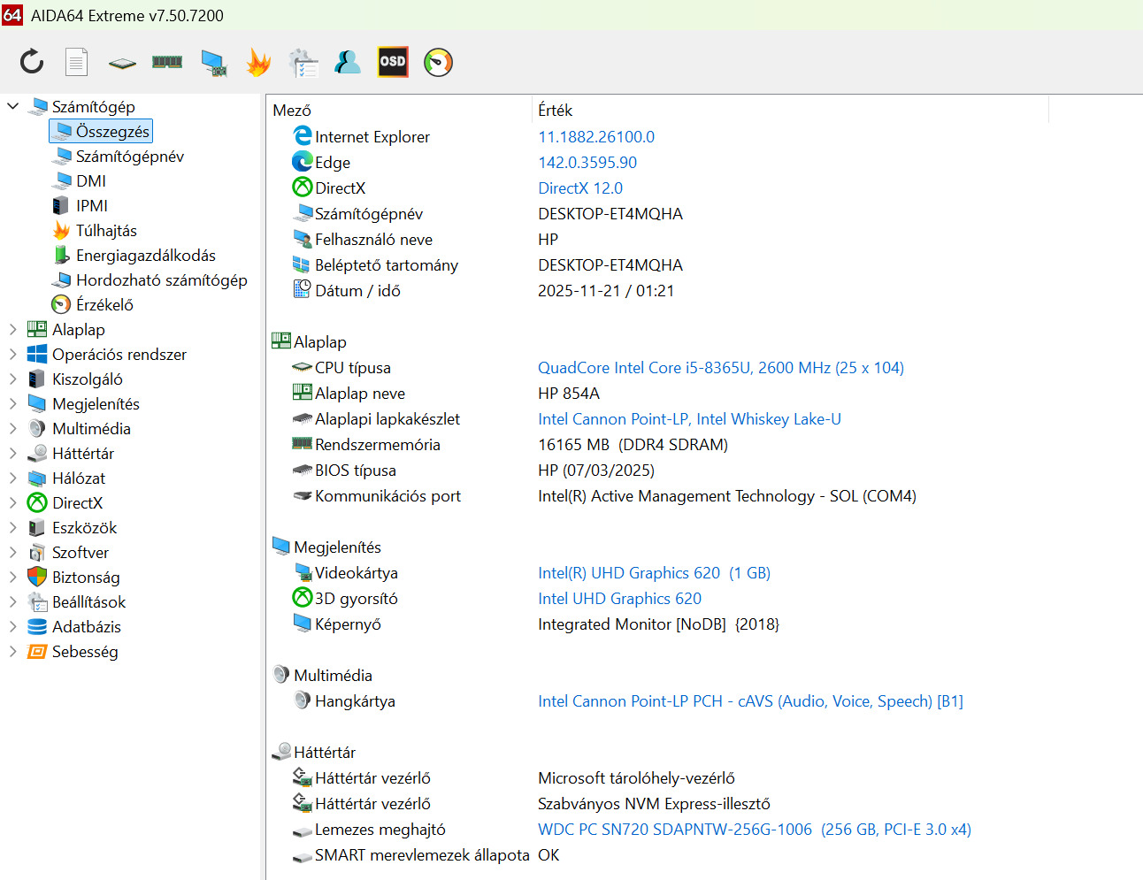The image size is (1143, 880).
Task: Open the WDC PC SN720 drive link
Action: point(755,829)
